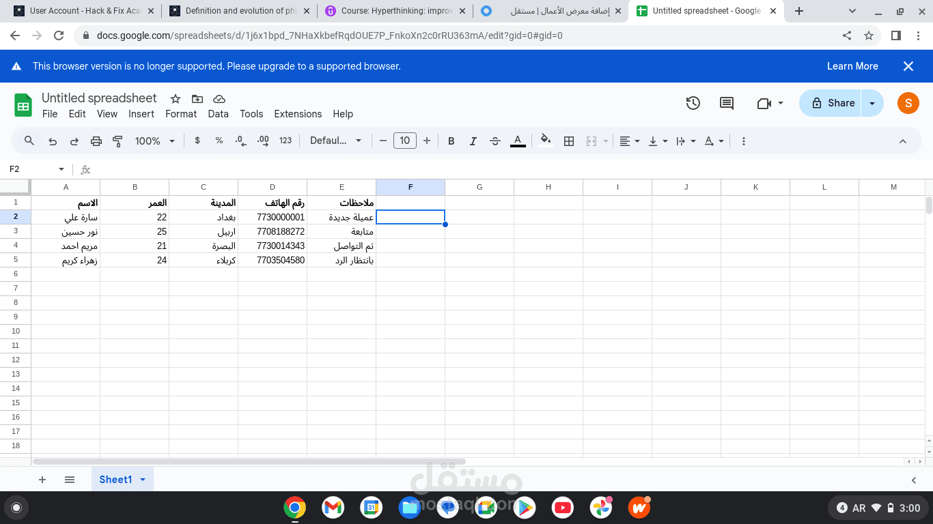The width and height of the screenshot is (933, 524).
Task: Apply percent format to the selection
Action: [219, 141]
